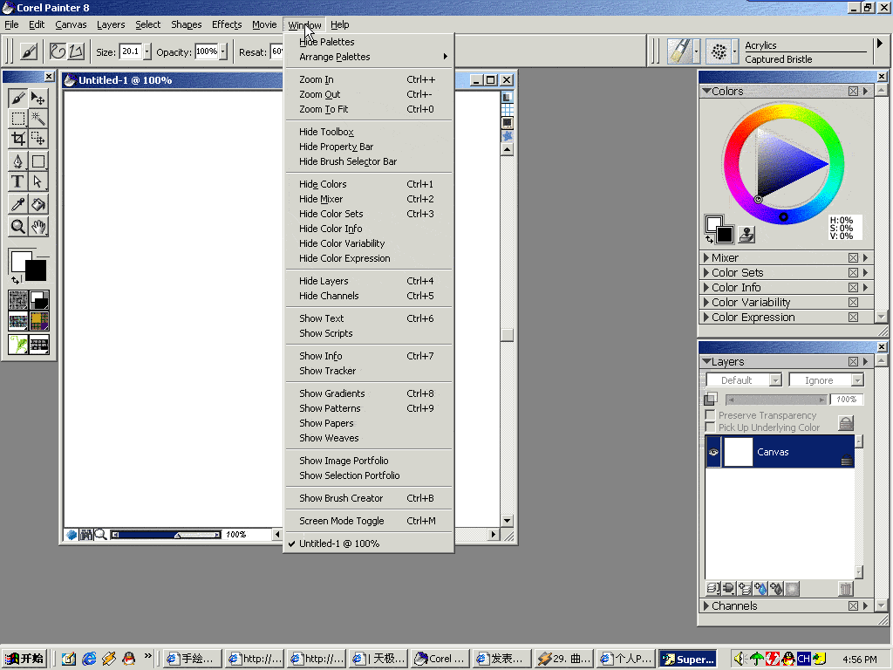Toggle Pick Up Underlying Color checkbox
The height and width of the screenshot is (670, 893).
point(710,427)
